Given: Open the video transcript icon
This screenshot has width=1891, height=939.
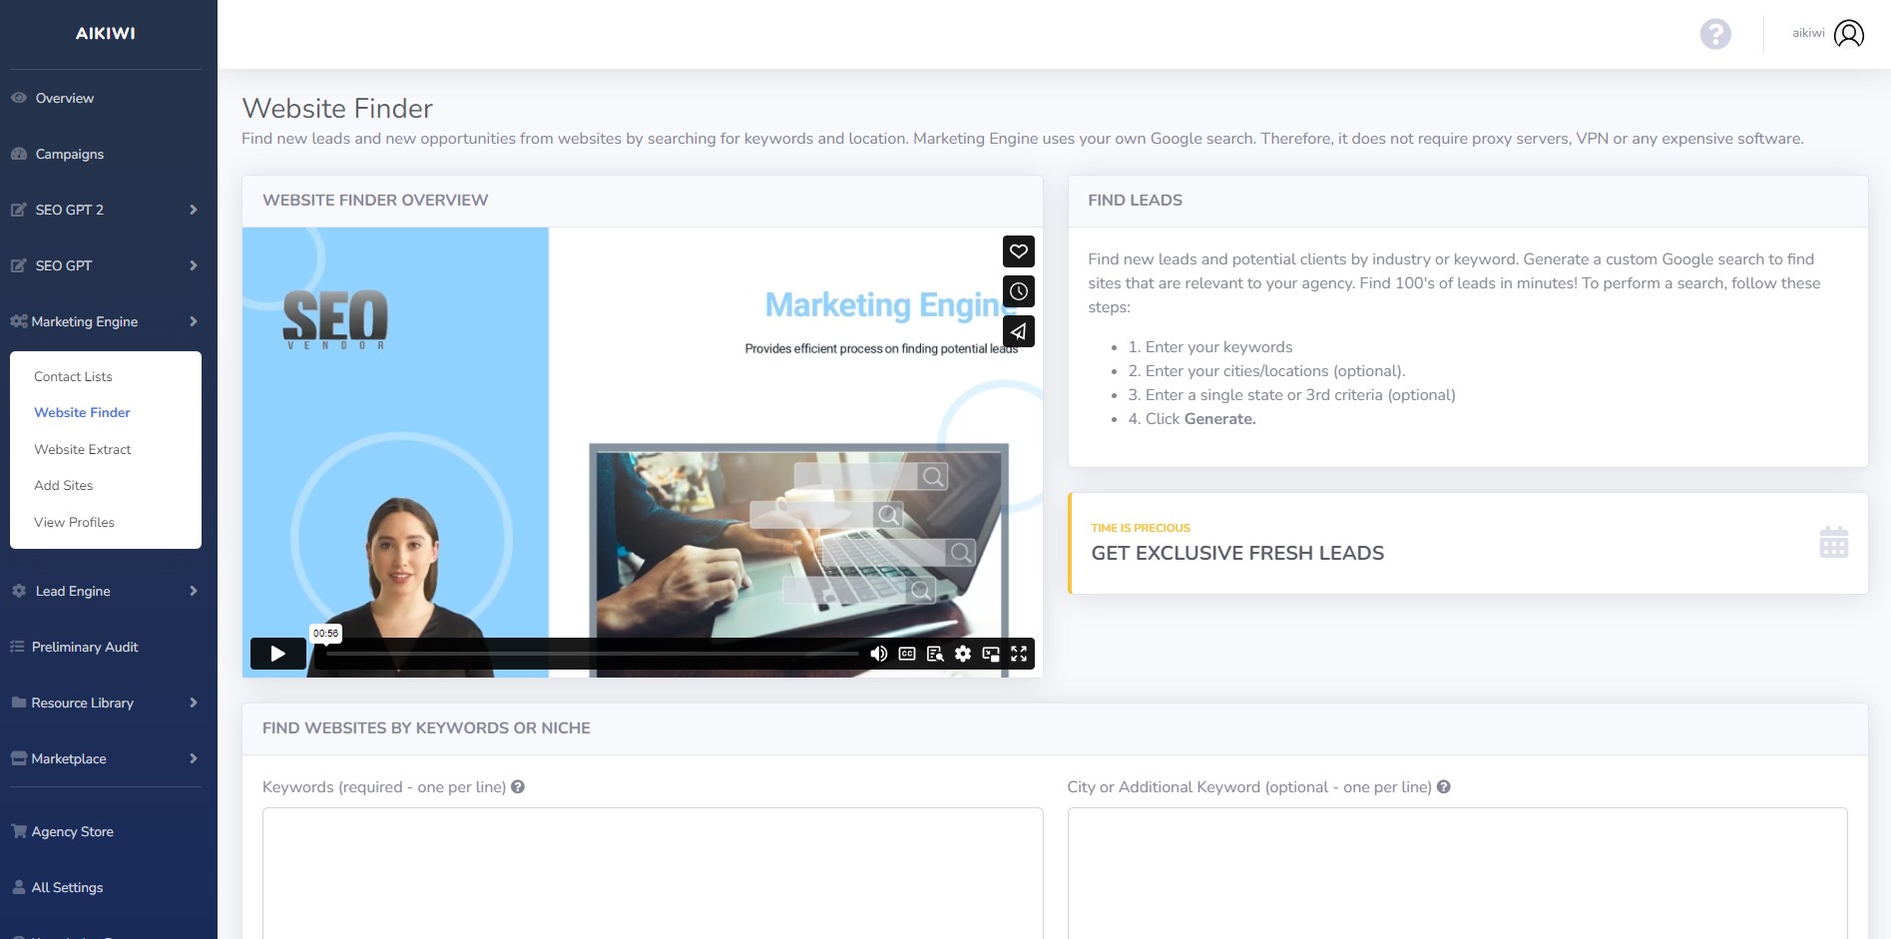Looking at the screenshot, I should [935, 654].
